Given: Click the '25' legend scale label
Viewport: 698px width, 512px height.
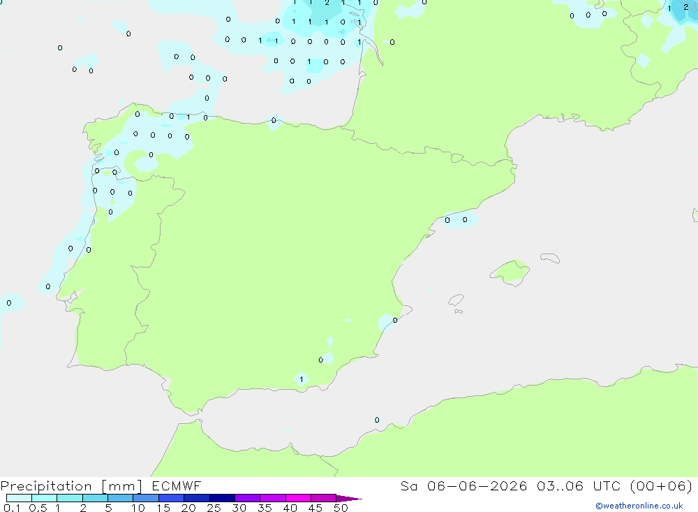Looking at the screenshot, I should 214,508.
